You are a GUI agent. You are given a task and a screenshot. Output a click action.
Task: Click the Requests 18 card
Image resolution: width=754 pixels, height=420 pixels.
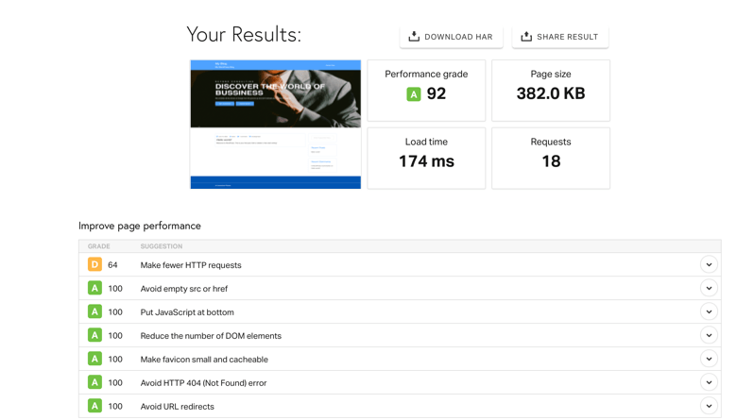coord(551,159)
